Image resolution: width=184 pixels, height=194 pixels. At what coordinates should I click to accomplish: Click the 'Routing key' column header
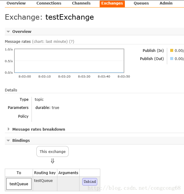click(45, 173)
